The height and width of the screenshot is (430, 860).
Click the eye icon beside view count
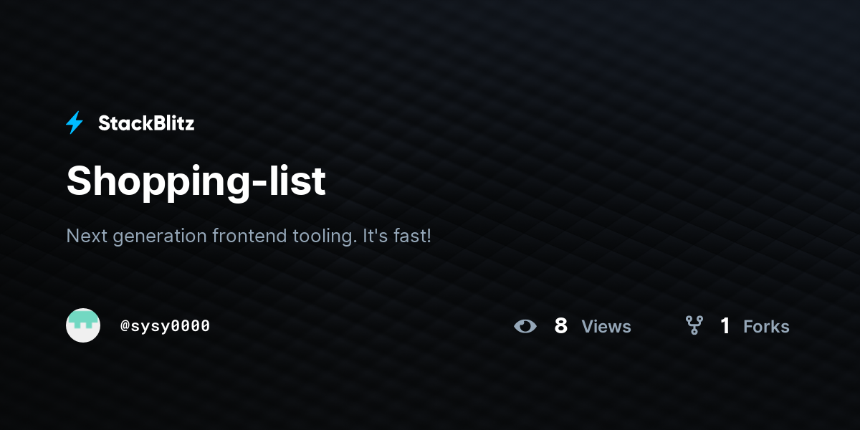[x=525, y=327]
